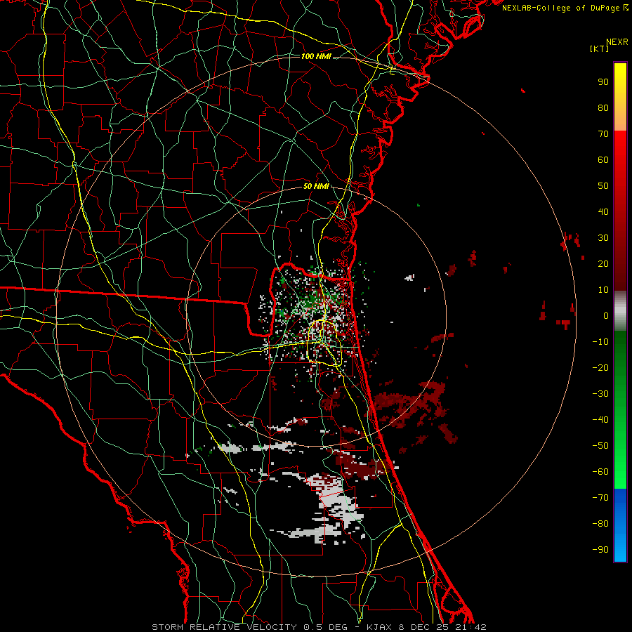The height and width of the screenshot is (632, 632).
Task: Click the Storm Relative Velocity caption text
Action: pos(319,627)
